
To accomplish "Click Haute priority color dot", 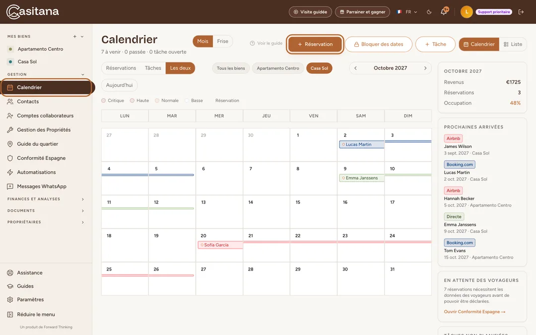I will [x=132, y=100].
